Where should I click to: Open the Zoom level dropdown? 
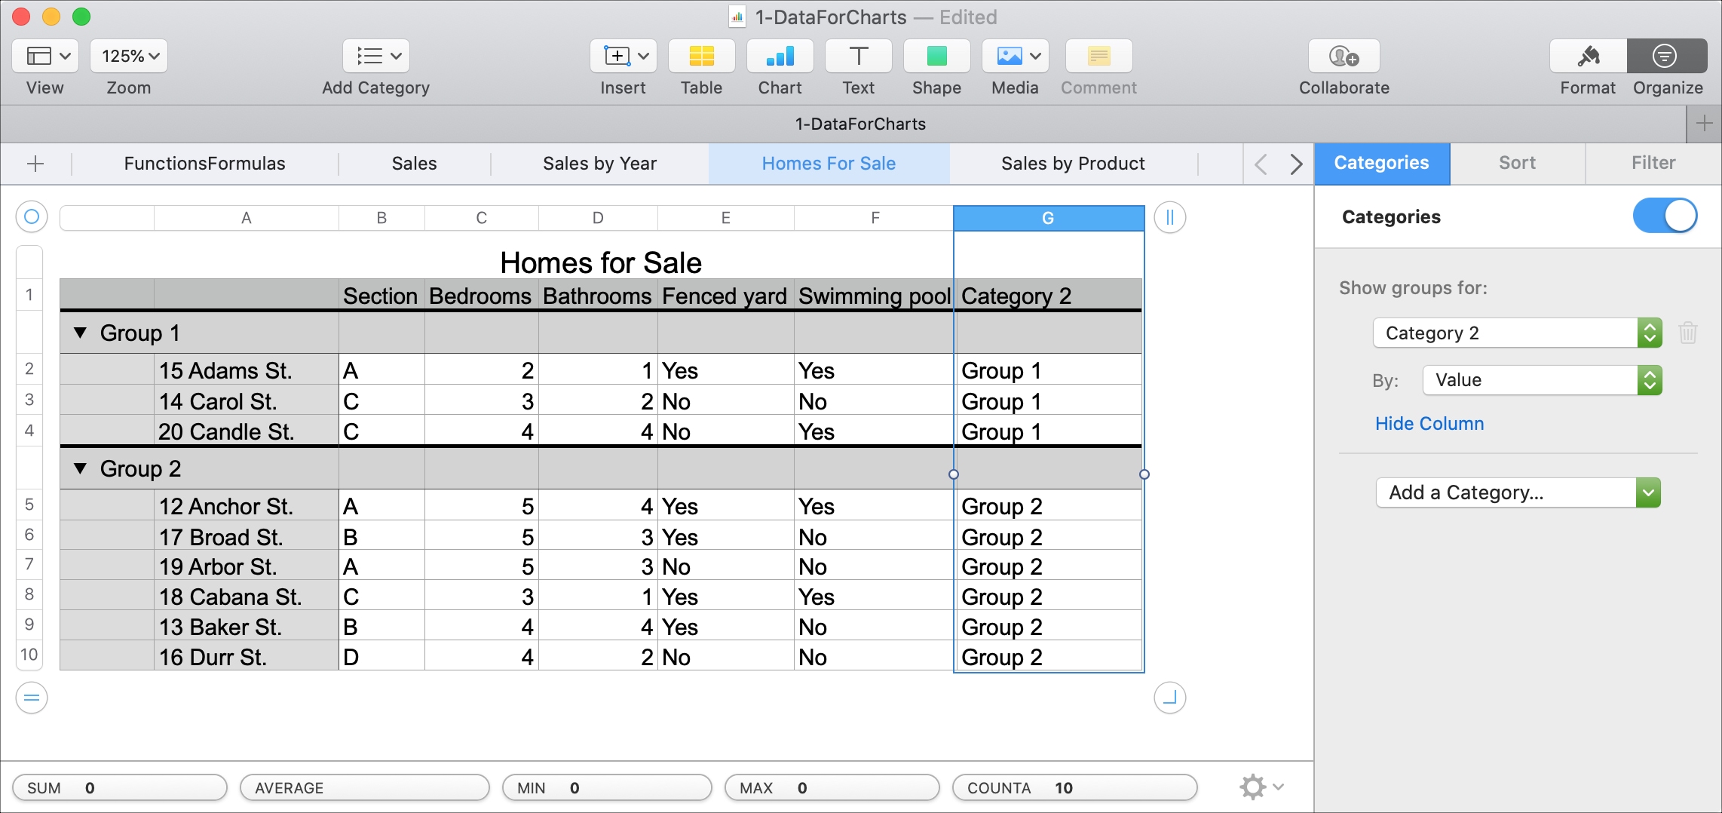coord(128,55)
